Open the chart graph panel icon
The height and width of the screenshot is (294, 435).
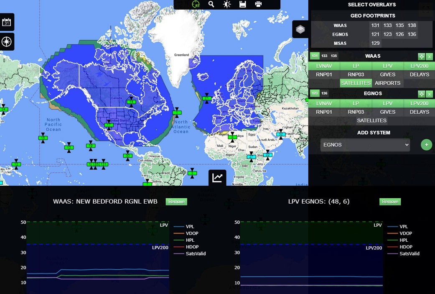click(x=217, y=178)
